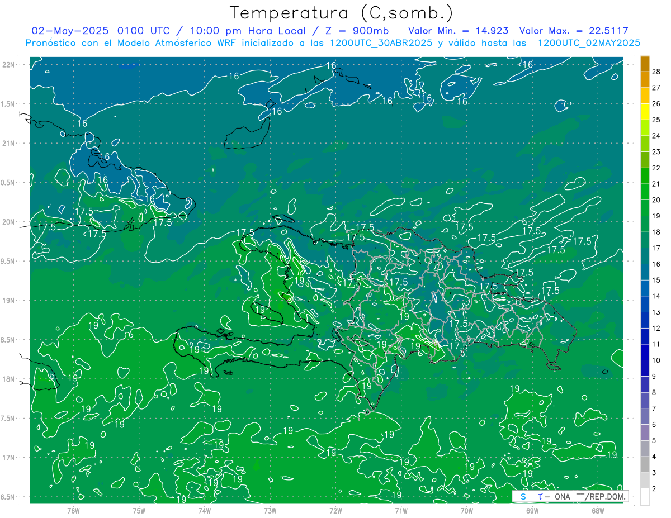Click the ONAMET/REP.DOM. logo box
Screen dimensions: 671x518
[x=570, y=496]
